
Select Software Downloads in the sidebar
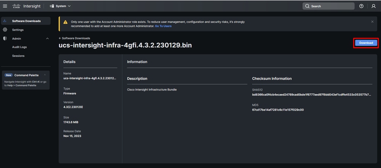click(26, 21)
